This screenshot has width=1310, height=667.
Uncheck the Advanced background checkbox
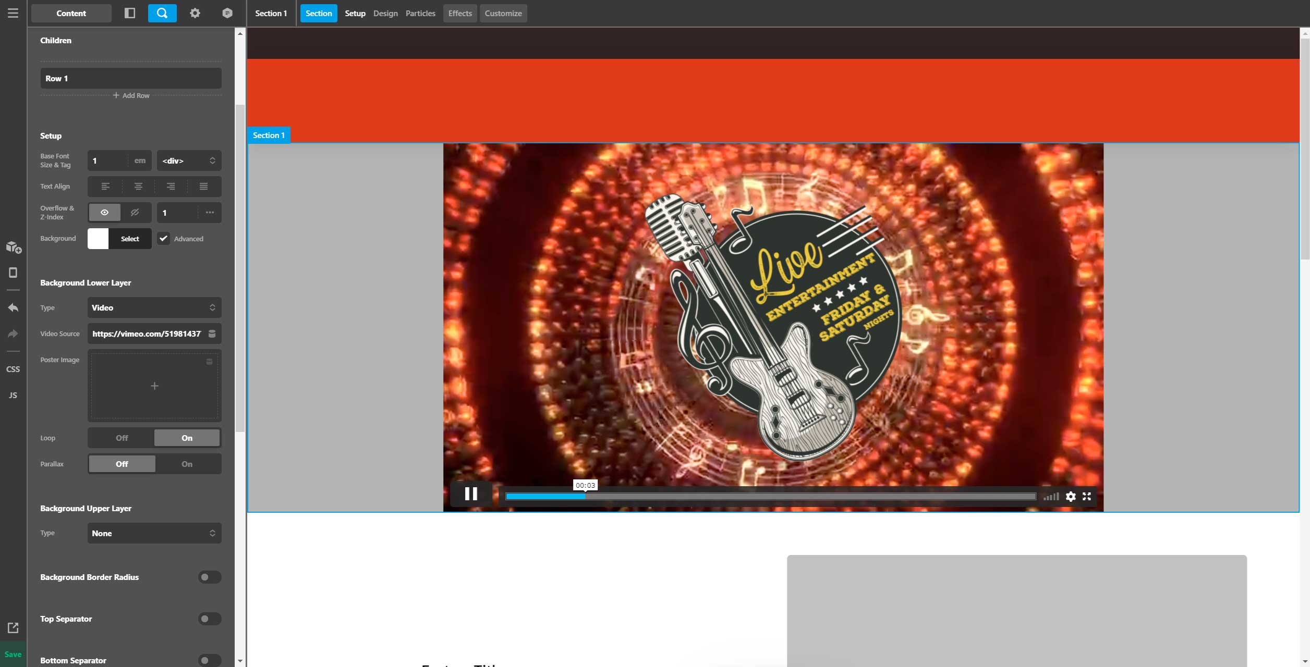point(163,239)
